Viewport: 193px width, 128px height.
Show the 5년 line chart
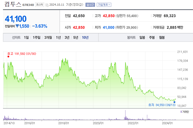(76, 37)
